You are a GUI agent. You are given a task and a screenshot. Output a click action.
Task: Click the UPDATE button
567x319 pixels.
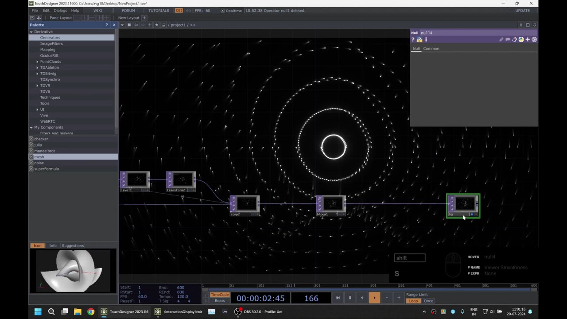[x=522, y=10]
